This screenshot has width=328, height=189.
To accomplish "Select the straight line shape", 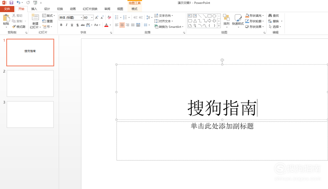I will [x=200, y=16].
